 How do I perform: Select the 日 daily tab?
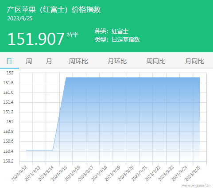pos(9,61)
